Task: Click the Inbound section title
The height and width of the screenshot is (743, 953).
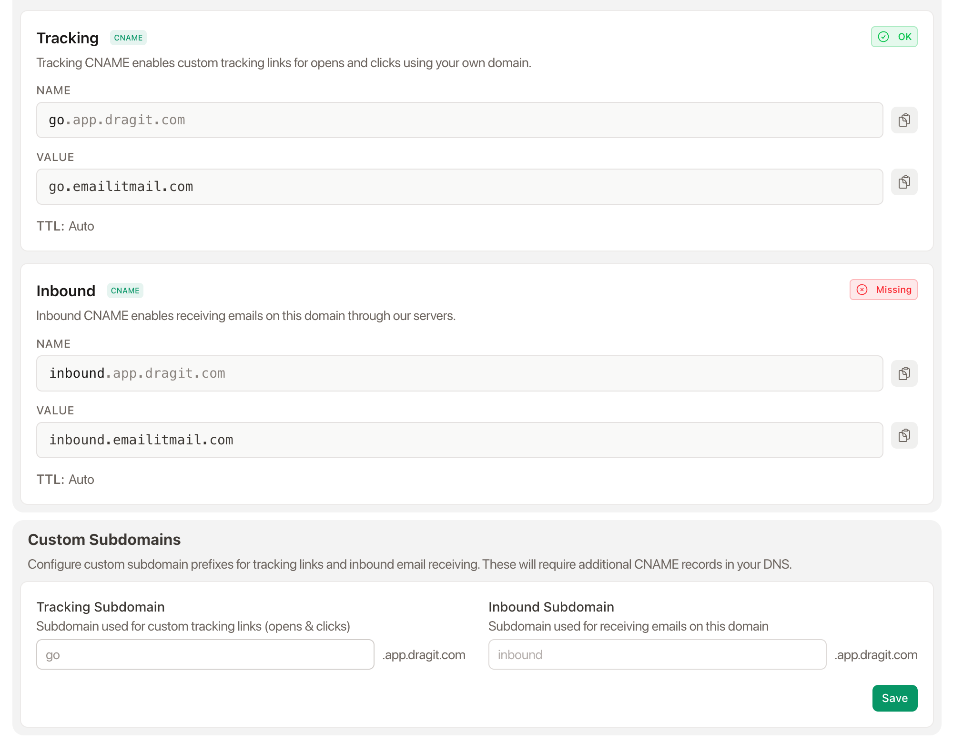Action: click(x=66, y=291)
